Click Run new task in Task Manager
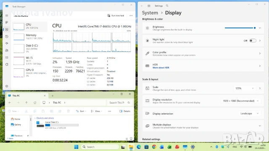 (116, 16)
